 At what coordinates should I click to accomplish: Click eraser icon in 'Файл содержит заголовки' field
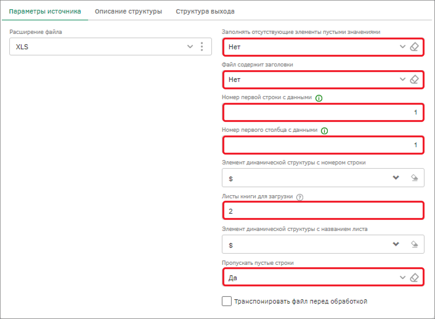414,79
